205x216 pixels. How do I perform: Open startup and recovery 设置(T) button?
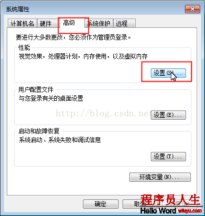[168, 156]
